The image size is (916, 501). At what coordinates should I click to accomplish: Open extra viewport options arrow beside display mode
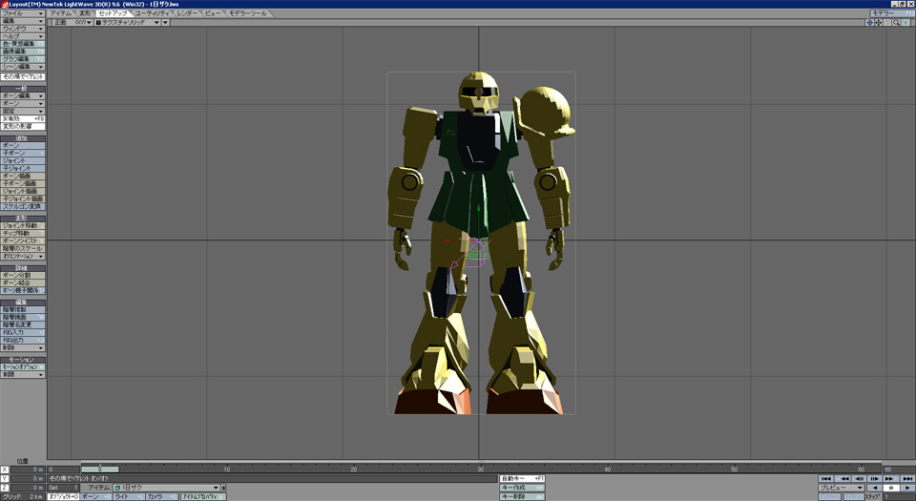tap(166, 22)
